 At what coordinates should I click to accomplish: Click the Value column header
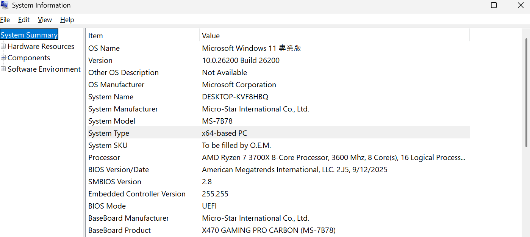(335, 36)
